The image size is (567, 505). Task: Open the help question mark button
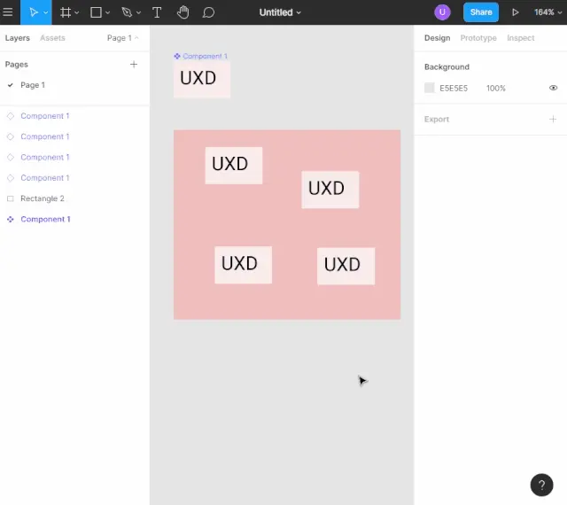coord(541,485)
